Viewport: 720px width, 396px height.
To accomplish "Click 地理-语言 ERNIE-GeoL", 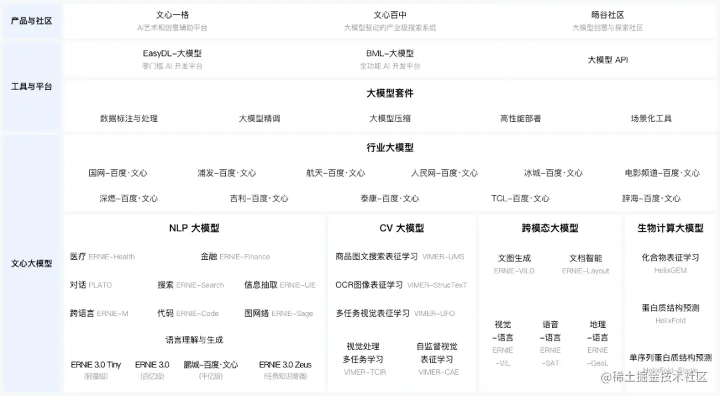I will (597, 343).
